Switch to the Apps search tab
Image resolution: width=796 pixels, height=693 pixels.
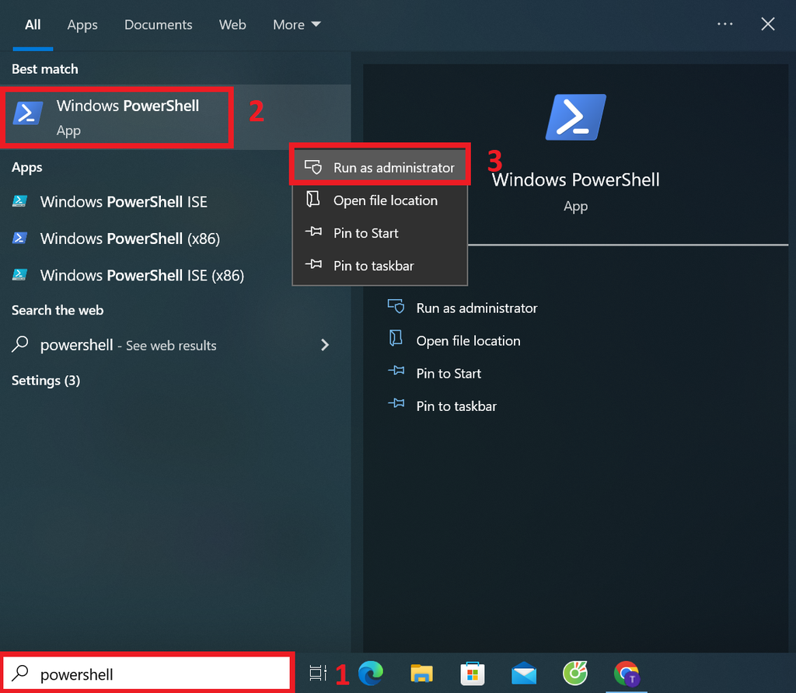(x=82, y=25)
